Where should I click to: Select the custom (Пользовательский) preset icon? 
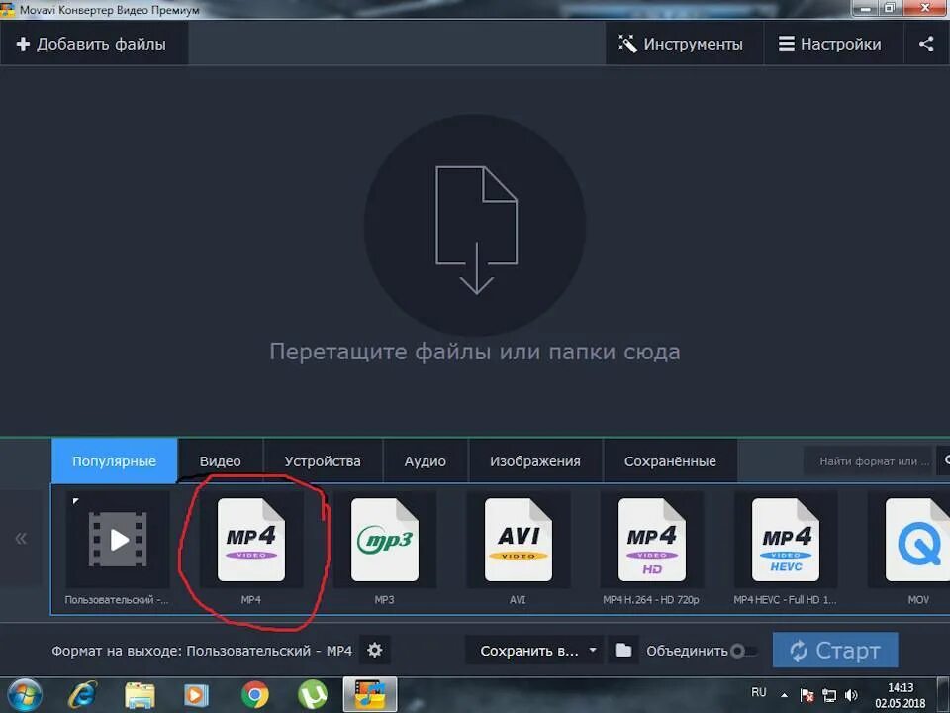tap(118, 540)
